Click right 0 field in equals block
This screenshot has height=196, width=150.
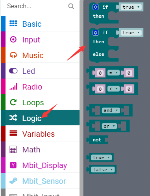(129, 73)
